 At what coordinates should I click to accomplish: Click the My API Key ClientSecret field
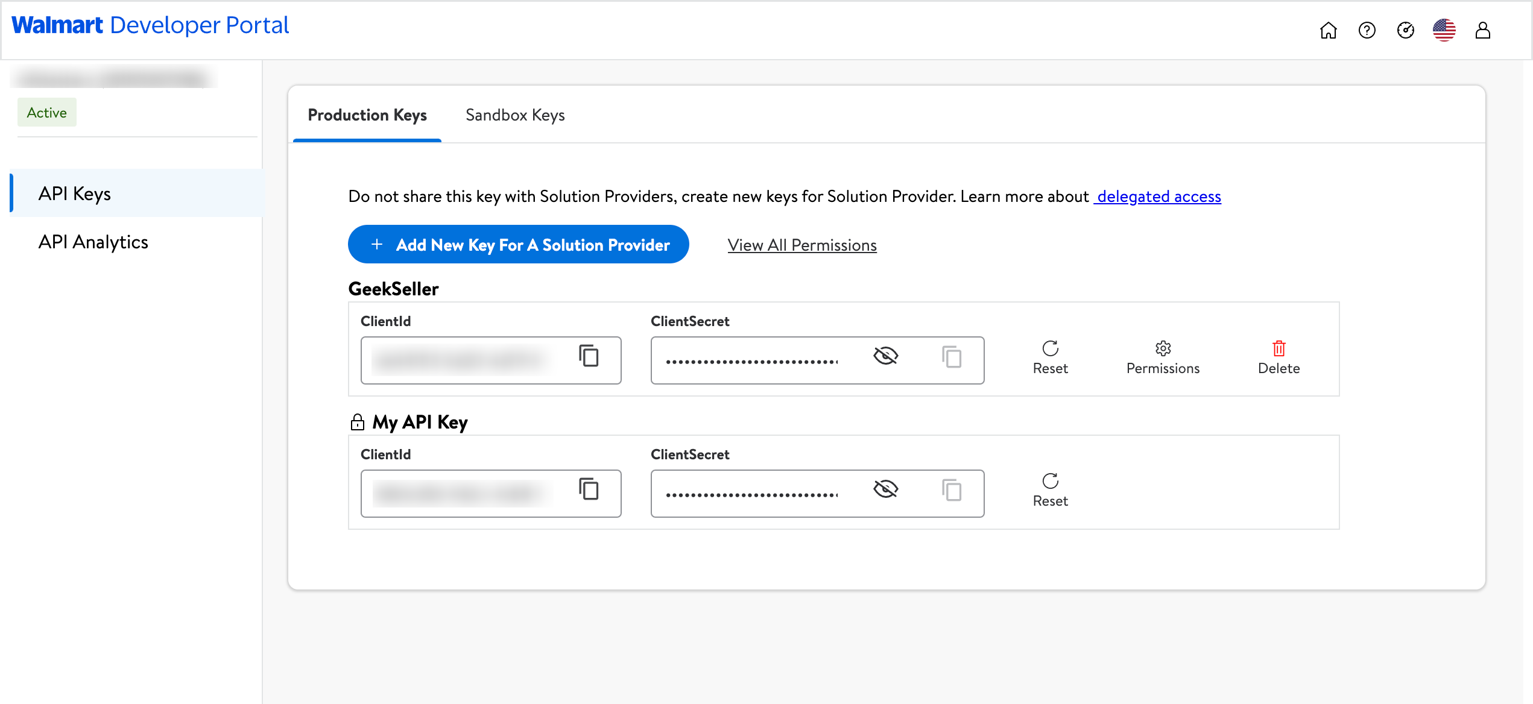(x=817, y=494)
